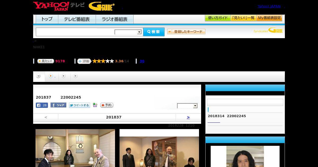This screenshot has width=318, height=167.
Task: Select the first tab with grey down-arrow icon
Action: point(39,76)
